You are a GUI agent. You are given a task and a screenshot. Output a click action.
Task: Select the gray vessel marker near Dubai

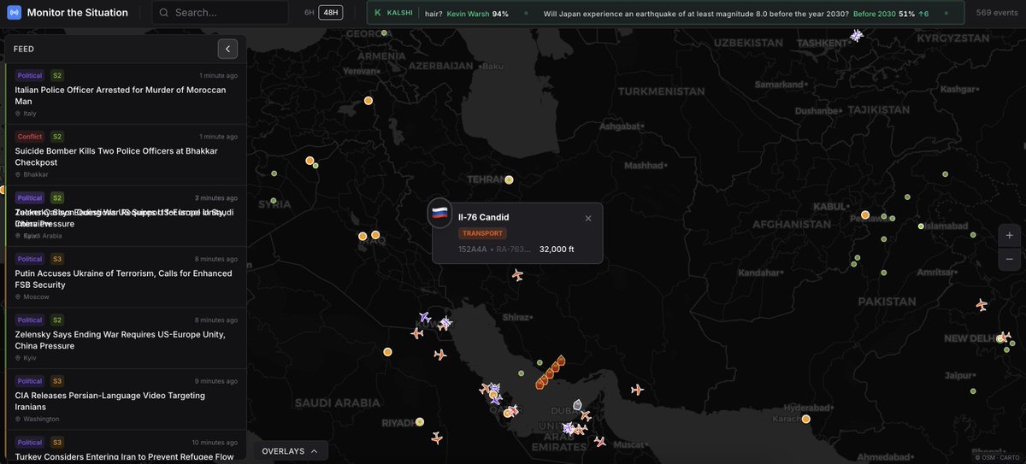[x=577, y=404]
